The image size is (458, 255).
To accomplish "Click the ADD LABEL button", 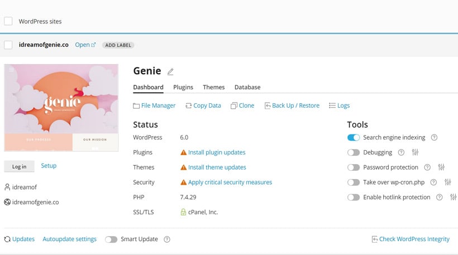I will tap(118, 45).
